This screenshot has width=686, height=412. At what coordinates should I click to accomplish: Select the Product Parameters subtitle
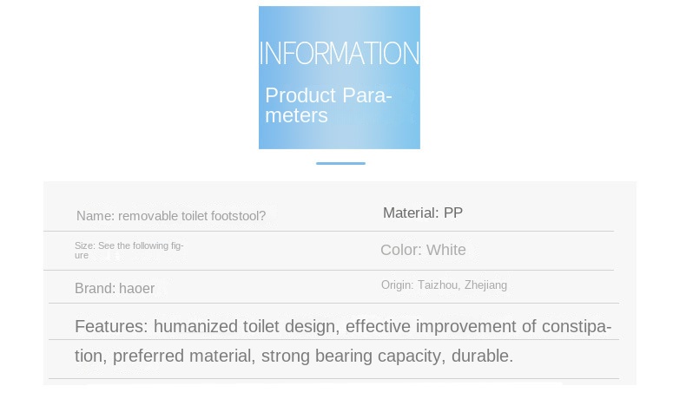(x=328, y=105)
